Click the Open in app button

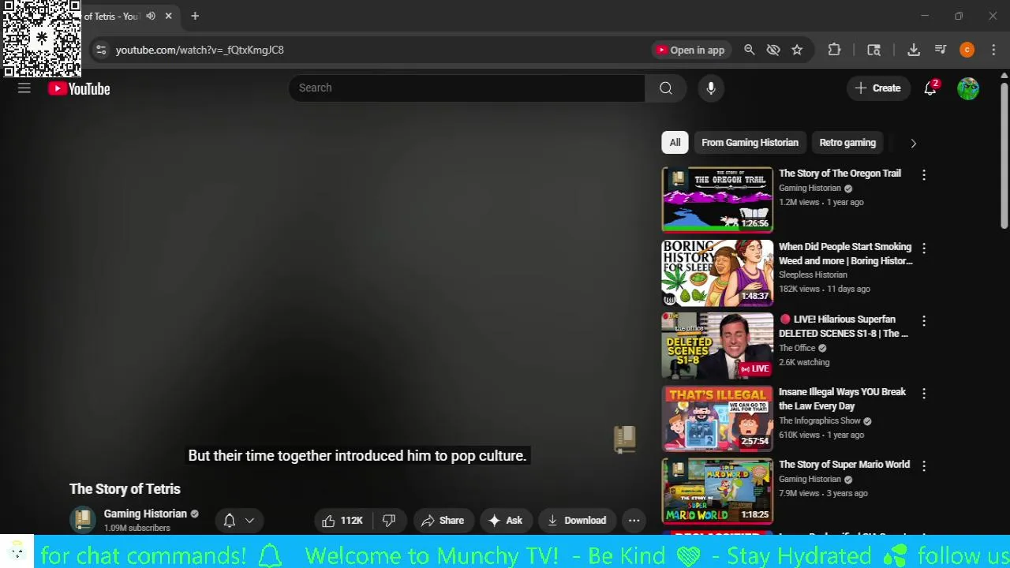pyautogui.click(x=690, y=50)
